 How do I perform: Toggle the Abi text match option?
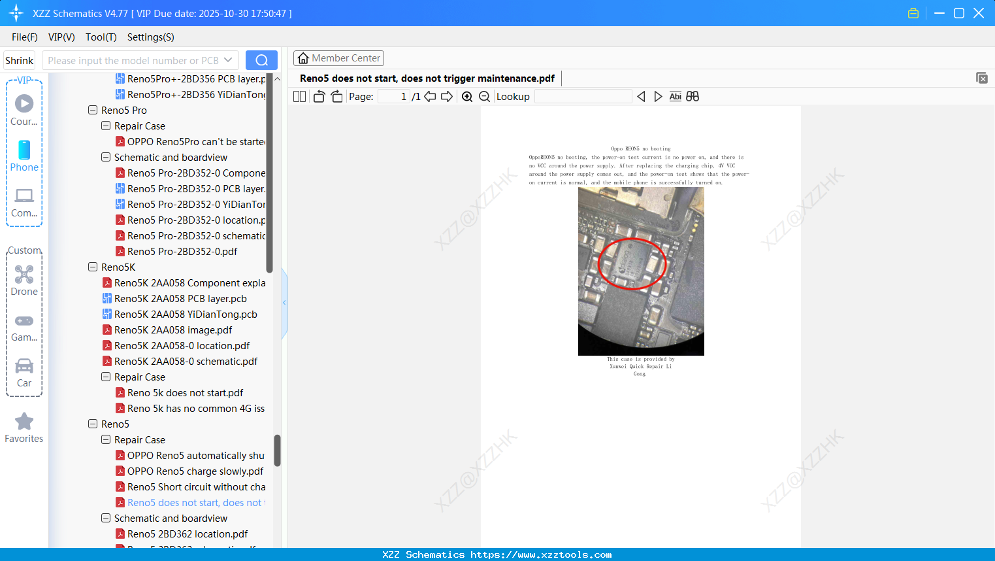(x=676, y=97)
